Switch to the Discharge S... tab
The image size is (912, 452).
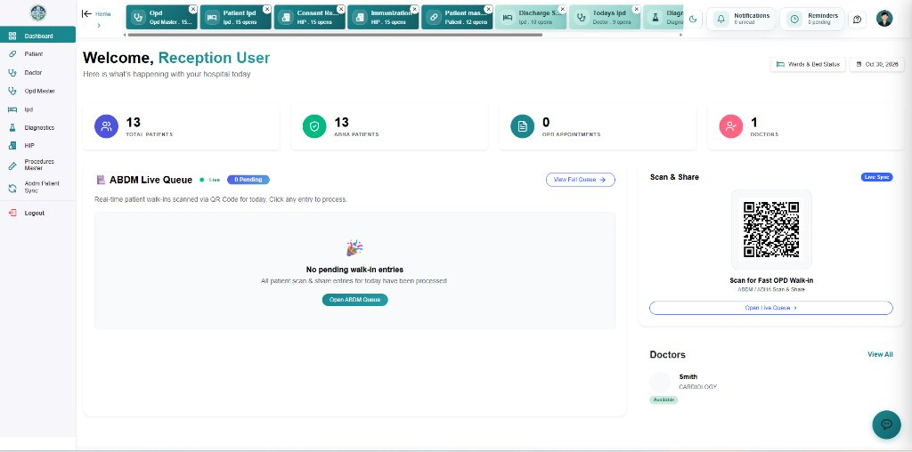531,18
